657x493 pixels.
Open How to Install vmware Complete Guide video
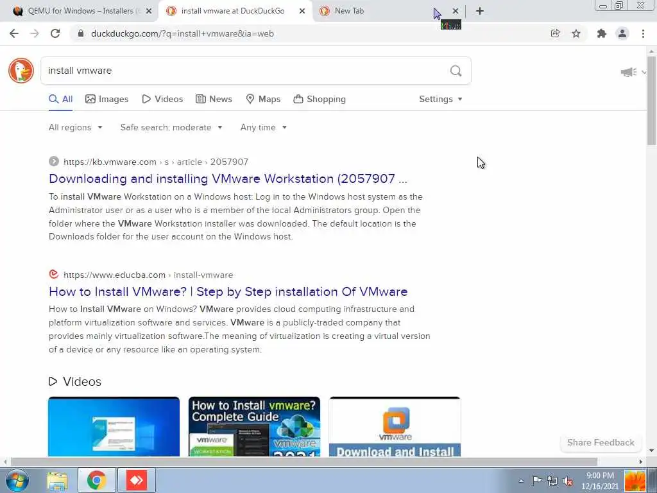pyautogui.click(x=254, y=426)
